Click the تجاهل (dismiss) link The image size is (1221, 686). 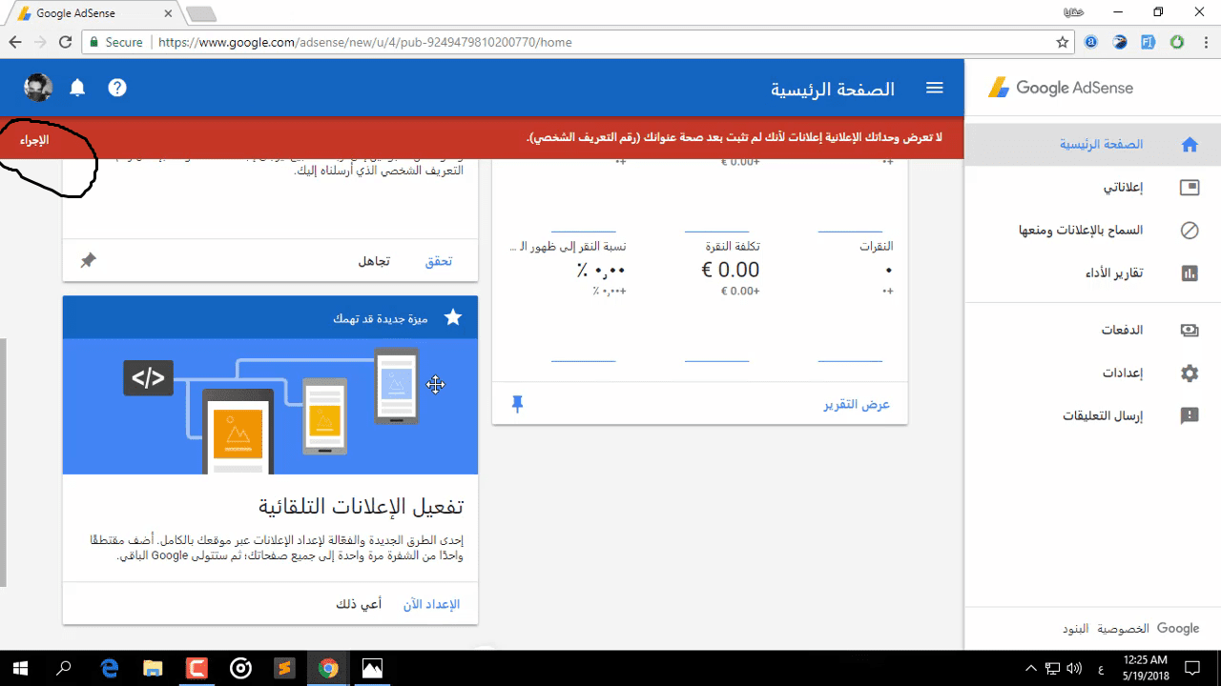373,261
